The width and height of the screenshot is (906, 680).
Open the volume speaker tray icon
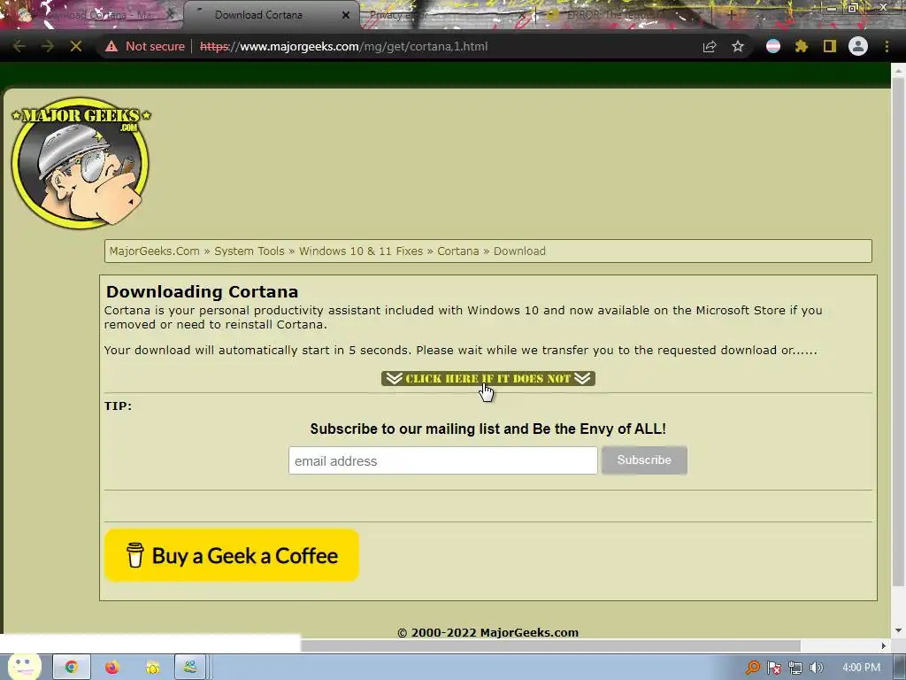(816, 668)
